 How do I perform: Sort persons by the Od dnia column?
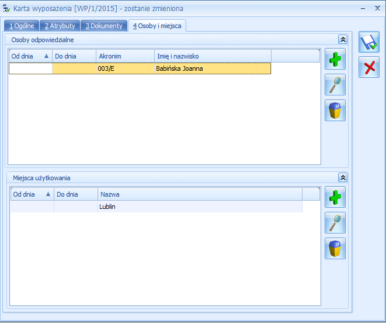click(30, 56)
